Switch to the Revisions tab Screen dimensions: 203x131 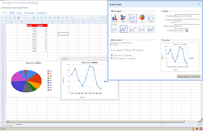(x=41, y=13)
